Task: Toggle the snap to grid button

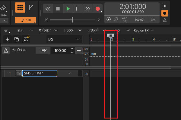Action: click(x=20, y=8)
